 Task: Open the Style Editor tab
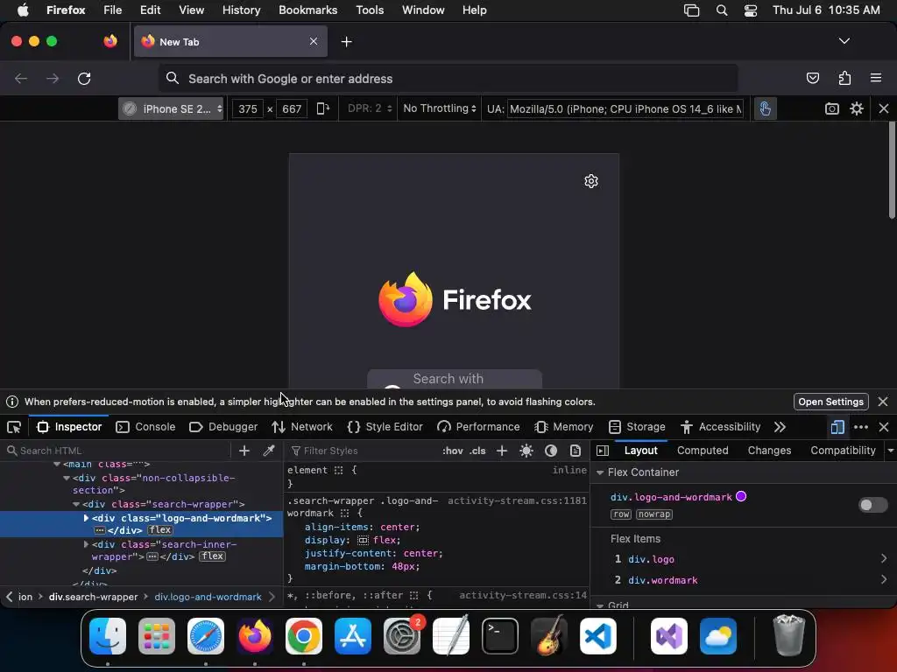pyautogui.click(x=385, y=427)
